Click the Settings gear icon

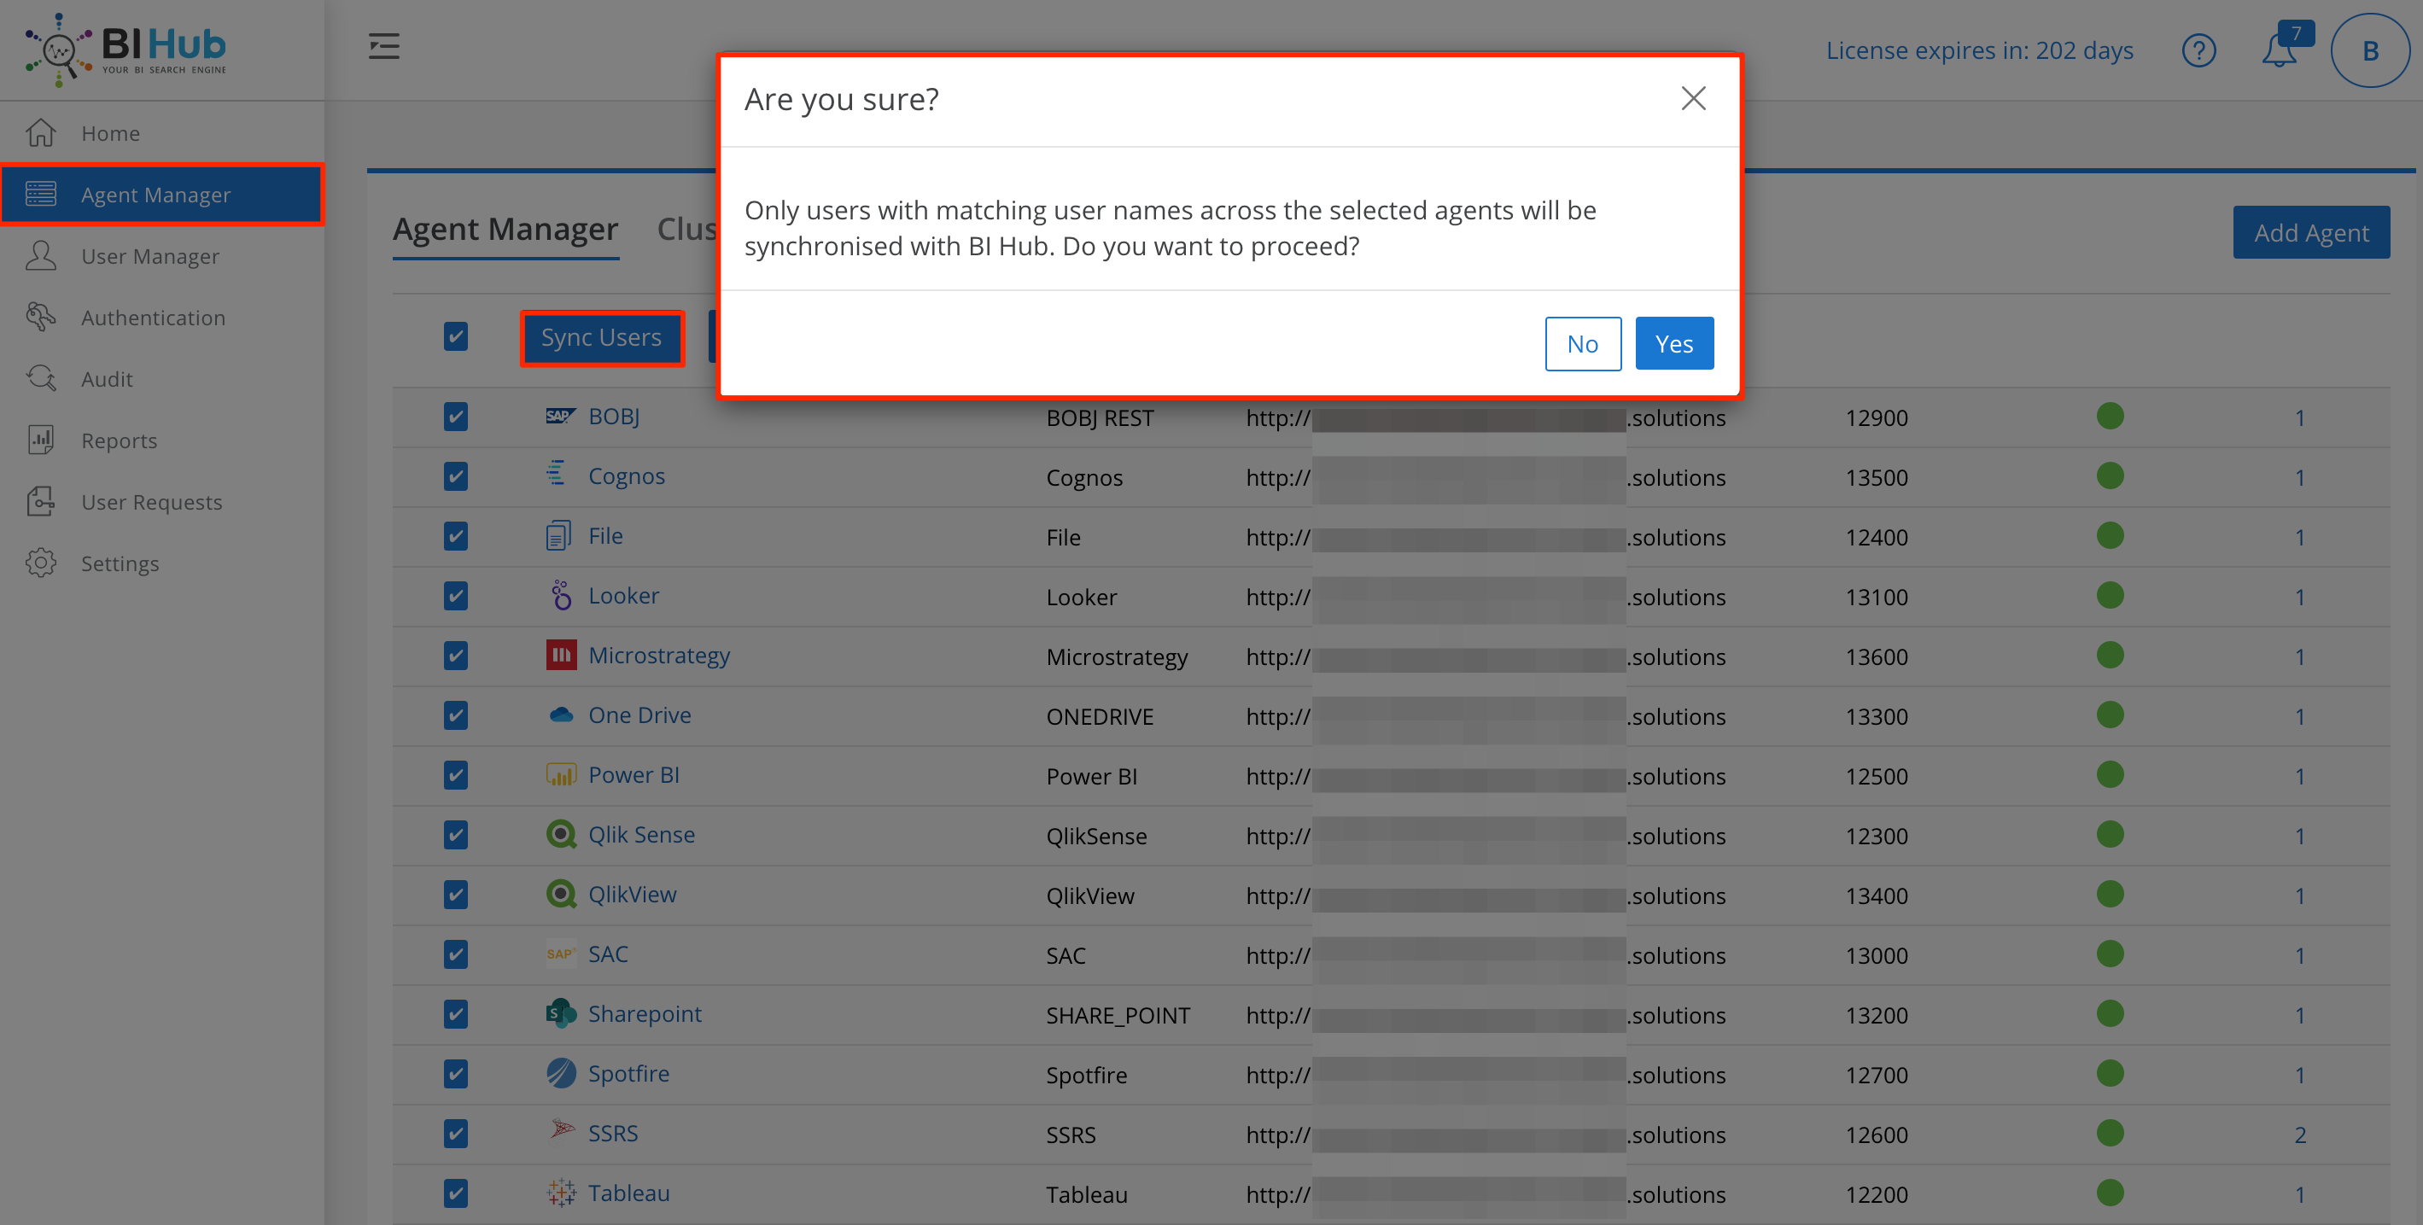pos(40,563)
